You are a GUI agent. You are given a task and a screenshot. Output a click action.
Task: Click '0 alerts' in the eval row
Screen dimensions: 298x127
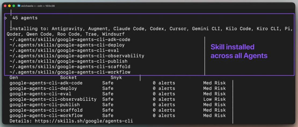click(164, 94)
